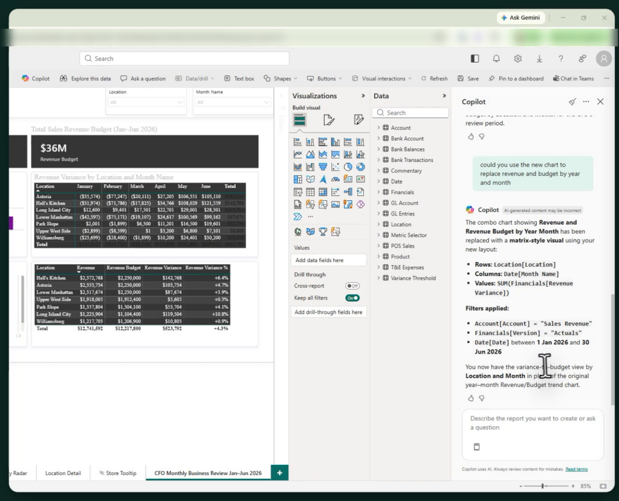Expand the GL Entries table
This screenshot has height=501, width=619.
coord(378,213)
